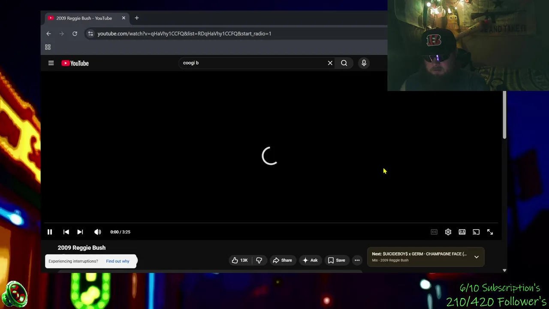
Task: Search with your voice microphone
Action: (364, 63)
